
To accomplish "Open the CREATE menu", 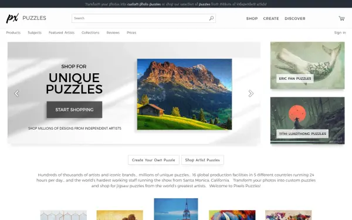I will [x=271, y=19].
